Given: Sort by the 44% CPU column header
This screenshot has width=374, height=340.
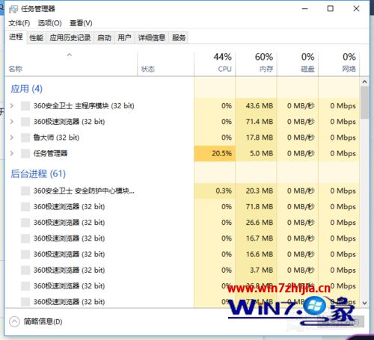Looking at the screenshot, I should point(215,64).
